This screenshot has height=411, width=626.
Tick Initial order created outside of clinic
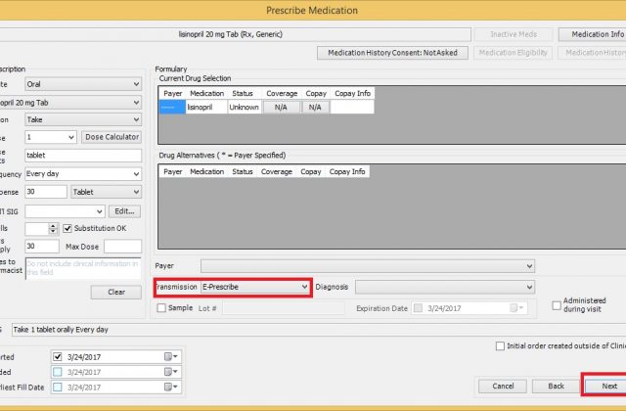tap(501, 345)
